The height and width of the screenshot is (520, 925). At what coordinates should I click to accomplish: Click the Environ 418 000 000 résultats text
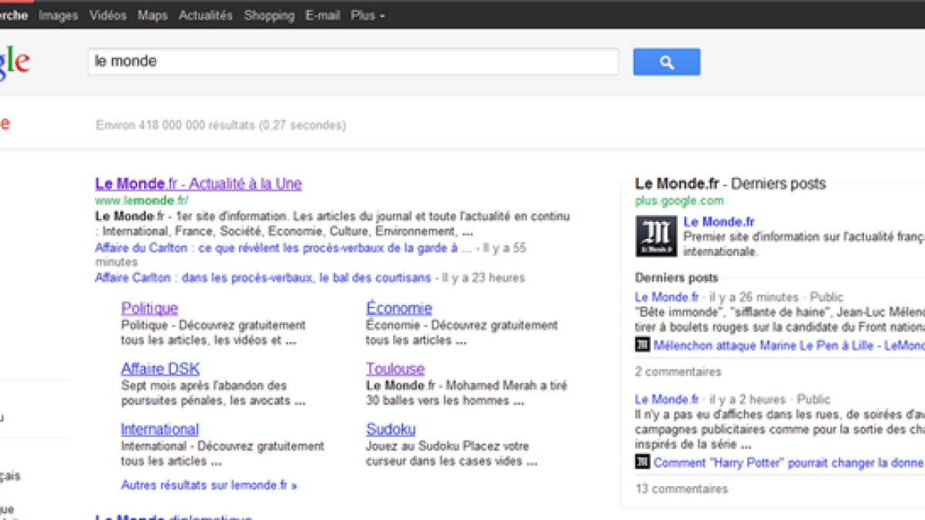pyautogui.click(x=221, y=125)
